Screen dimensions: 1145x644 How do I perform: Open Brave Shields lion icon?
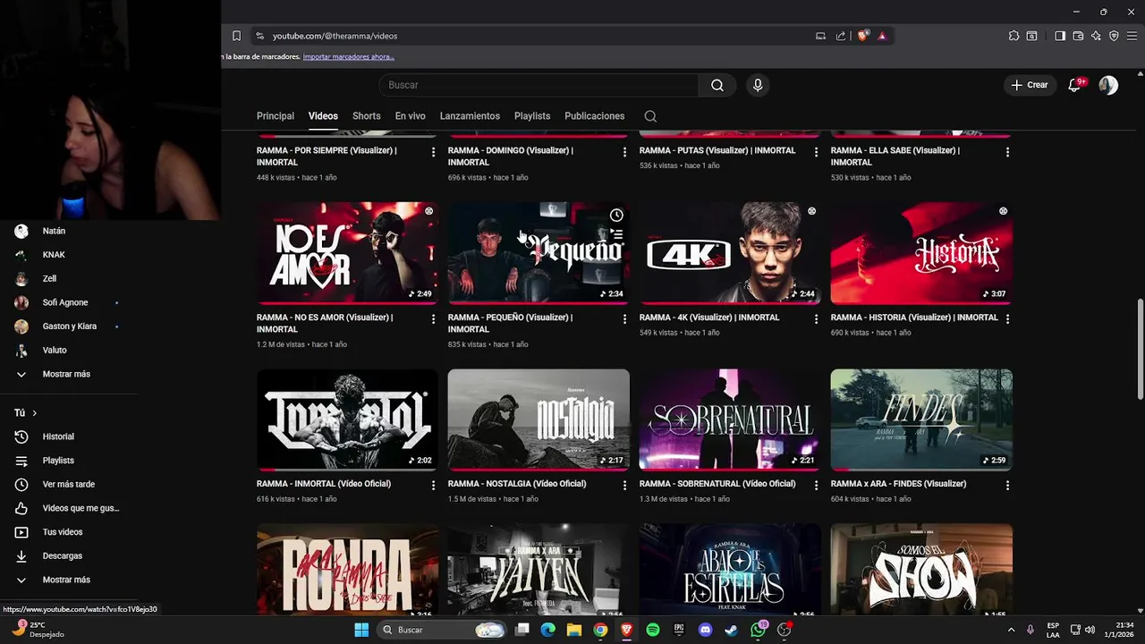click(x=863, y=36)
